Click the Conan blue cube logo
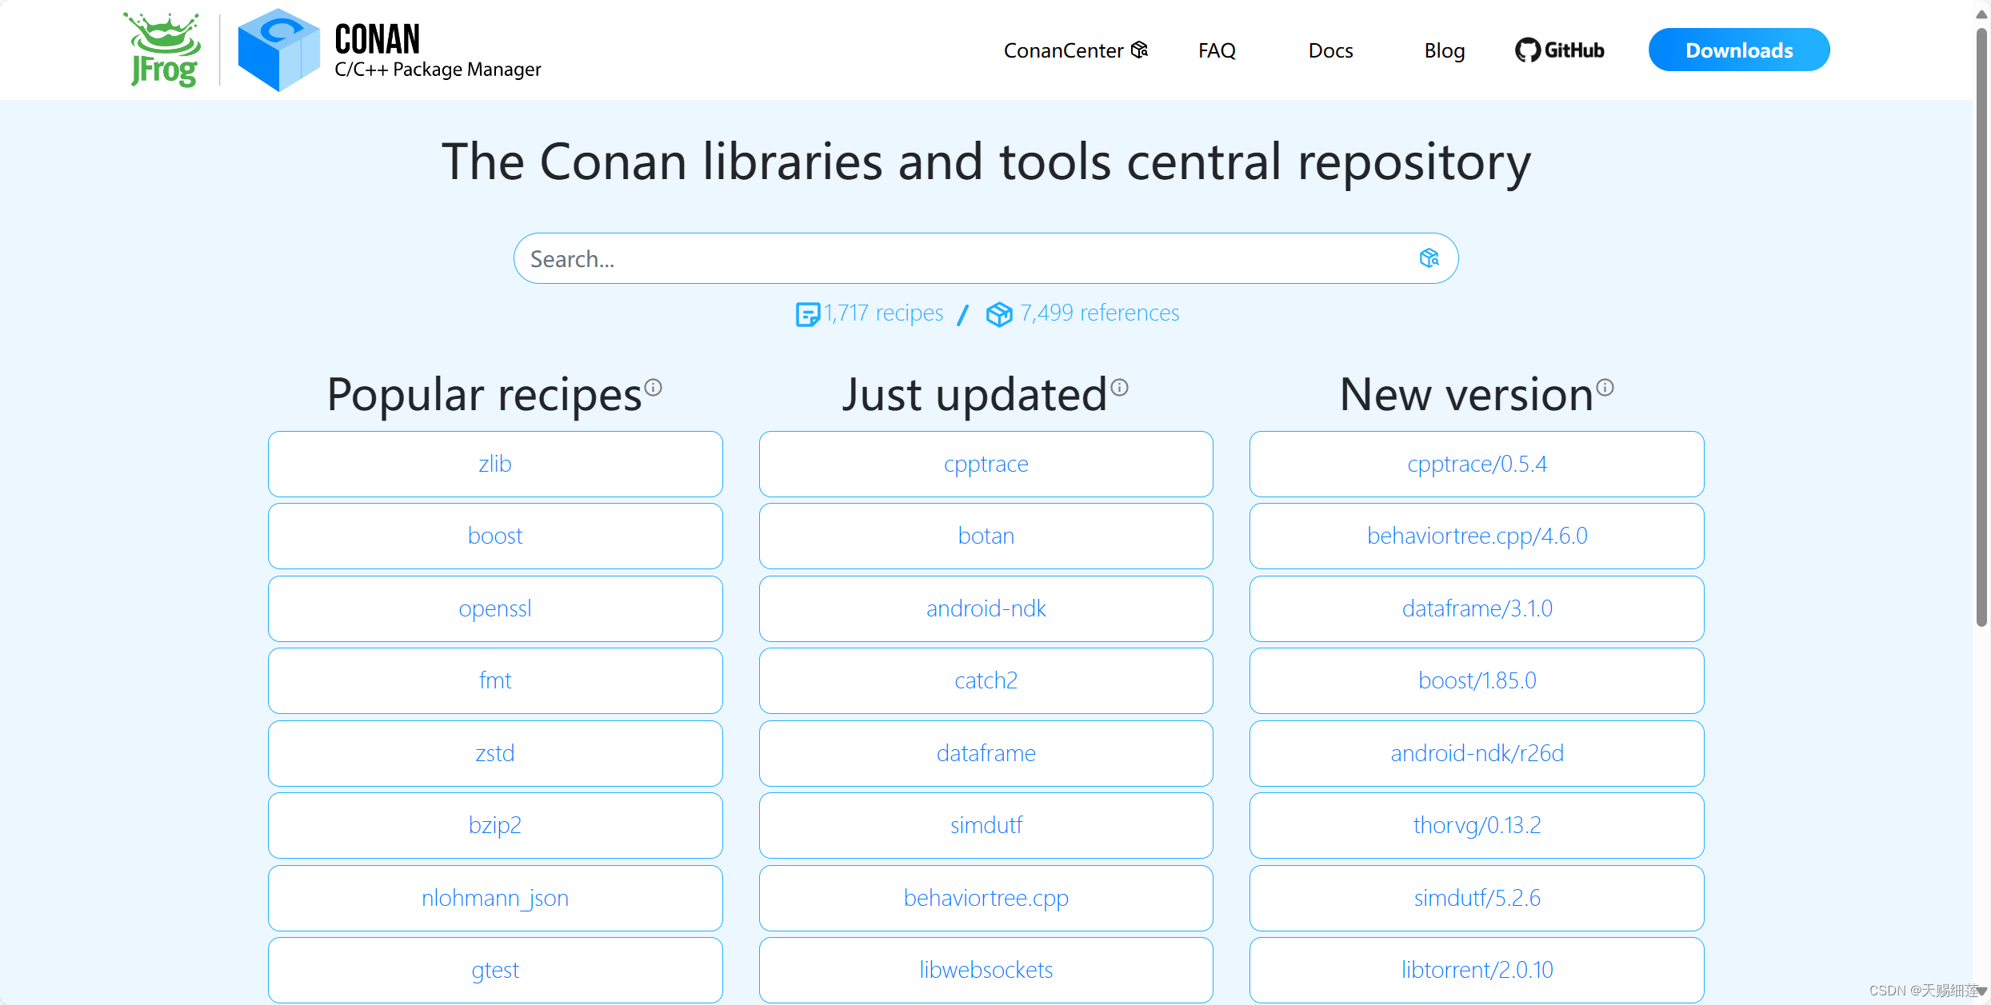 click(x=278, y=50)
